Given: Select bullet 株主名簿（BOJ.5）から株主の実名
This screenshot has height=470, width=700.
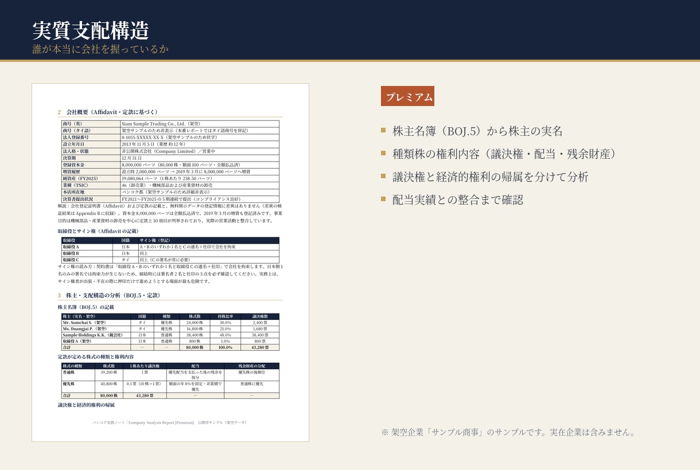Looking at the screenshot, I should [x=477, y=131].
